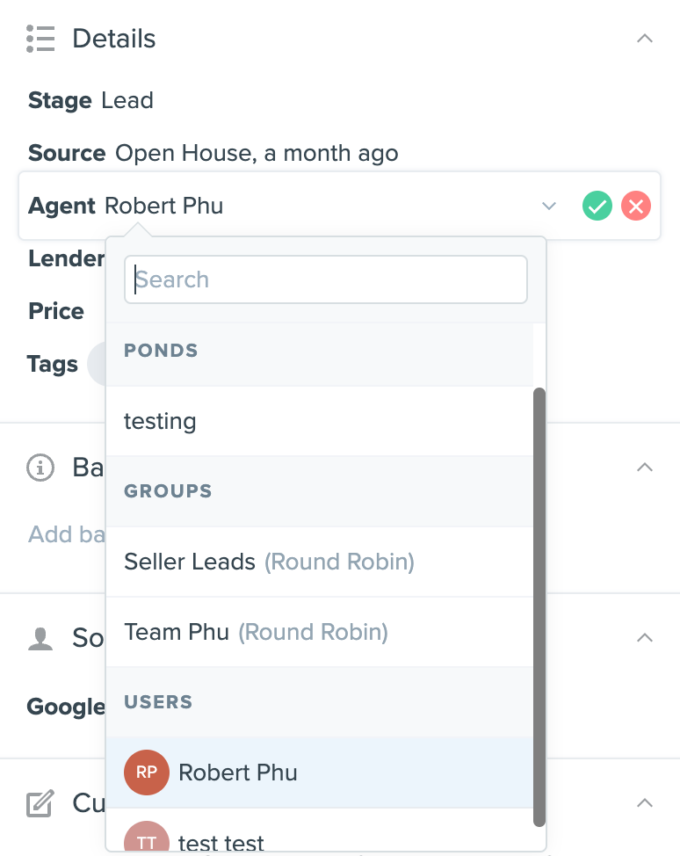Choose Team Phu round robin group
The height and width of the screenshot is (856, 680).
[256, 632]
